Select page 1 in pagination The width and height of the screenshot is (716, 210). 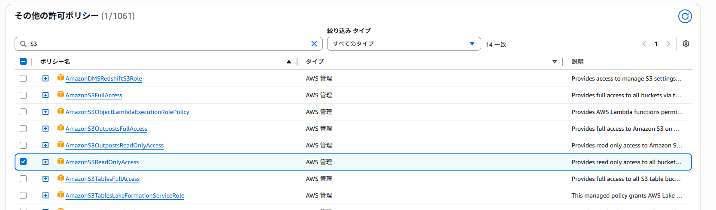656,44
